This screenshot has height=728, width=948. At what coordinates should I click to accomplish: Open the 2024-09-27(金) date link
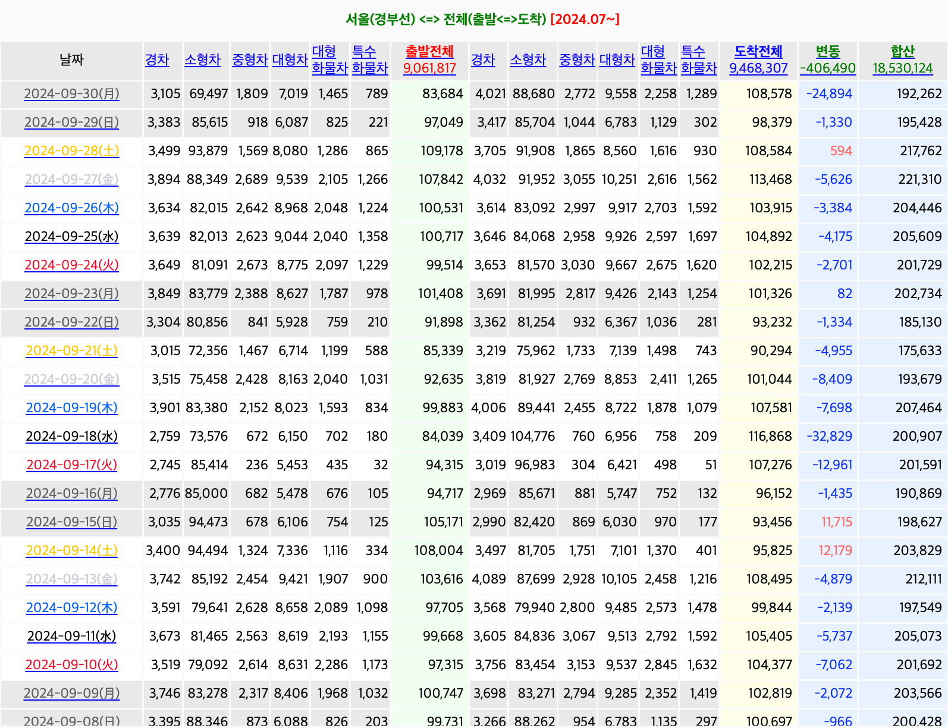[71, 180]
